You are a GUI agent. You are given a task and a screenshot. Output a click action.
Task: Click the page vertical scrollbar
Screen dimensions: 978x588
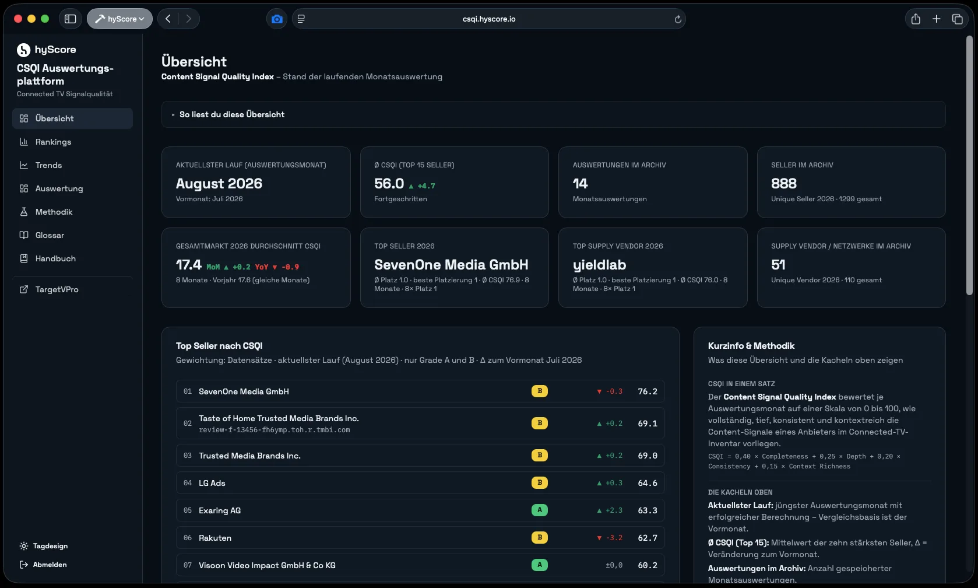click(969, 164)
